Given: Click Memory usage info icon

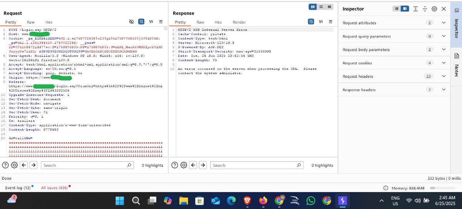Looking at the screenshot, I should [386, 188].
